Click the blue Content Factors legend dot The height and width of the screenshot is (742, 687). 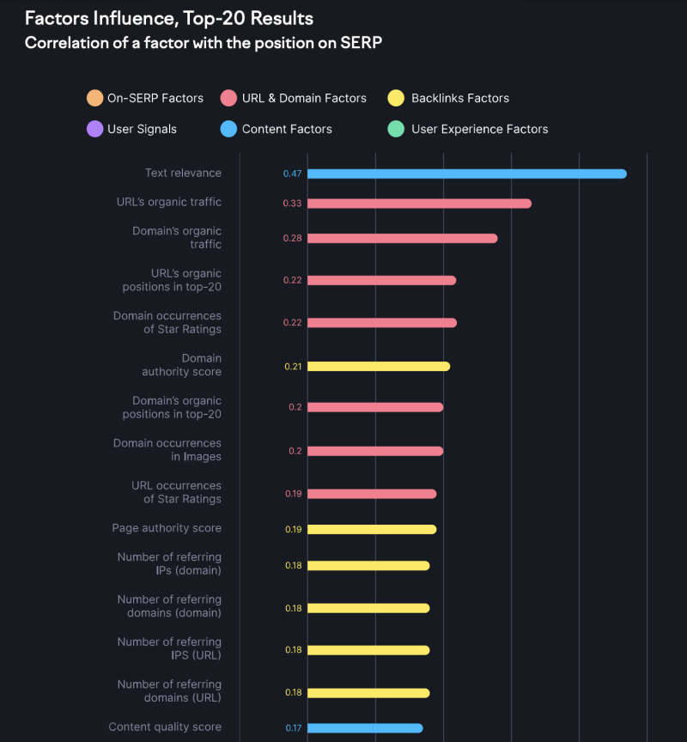click(x=228, y=129)
